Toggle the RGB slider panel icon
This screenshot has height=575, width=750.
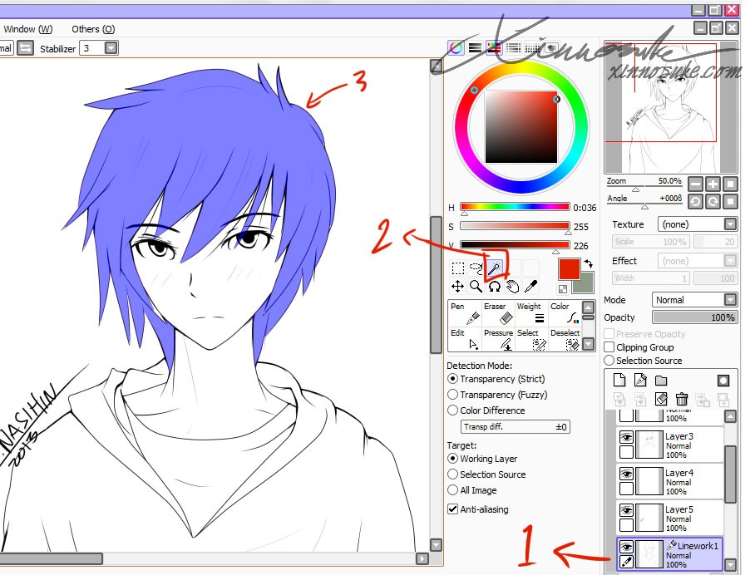[x=475, y=48]
